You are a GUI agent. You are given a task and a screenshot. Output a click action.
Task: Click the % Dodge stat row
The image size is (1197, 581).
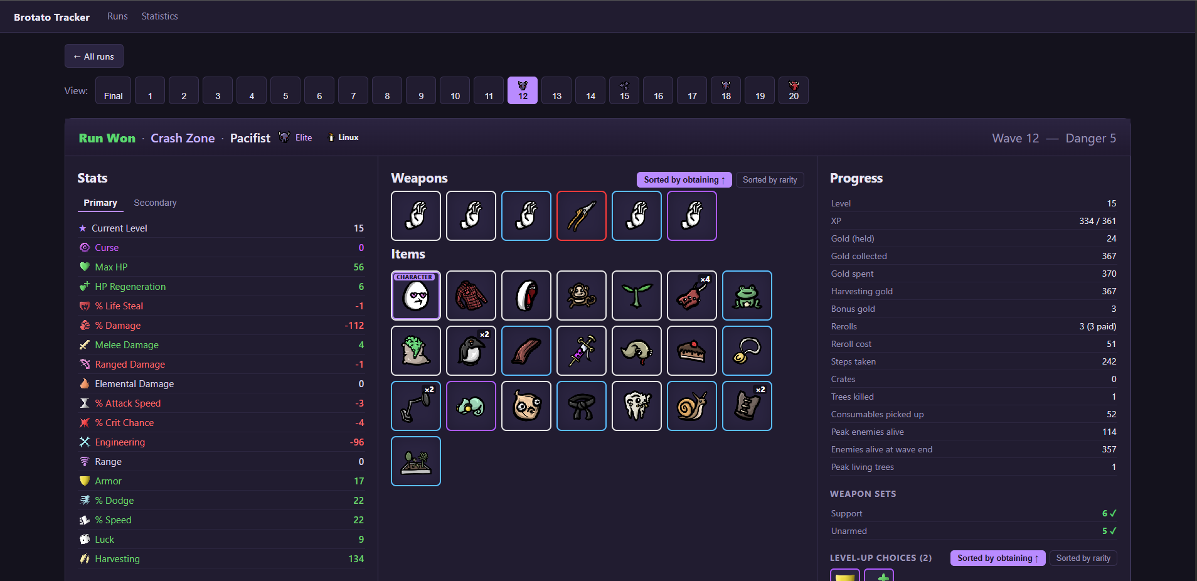tap(221, 501)
